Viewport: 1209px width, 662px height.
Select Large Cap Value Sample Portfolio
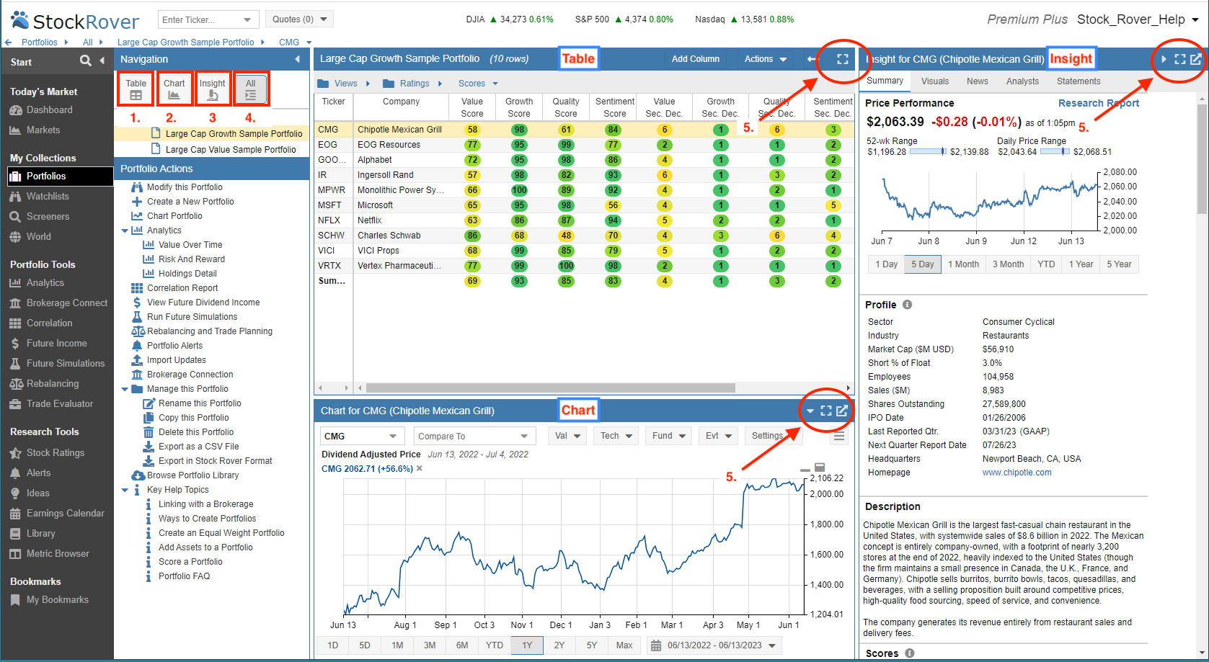tap(231, 150)
